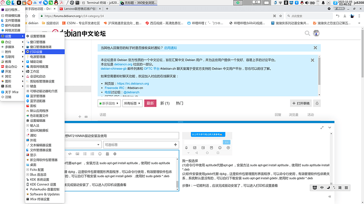364x204 pixels.
Task: Insert preformatted code block in editor
Action: [70, 154]
